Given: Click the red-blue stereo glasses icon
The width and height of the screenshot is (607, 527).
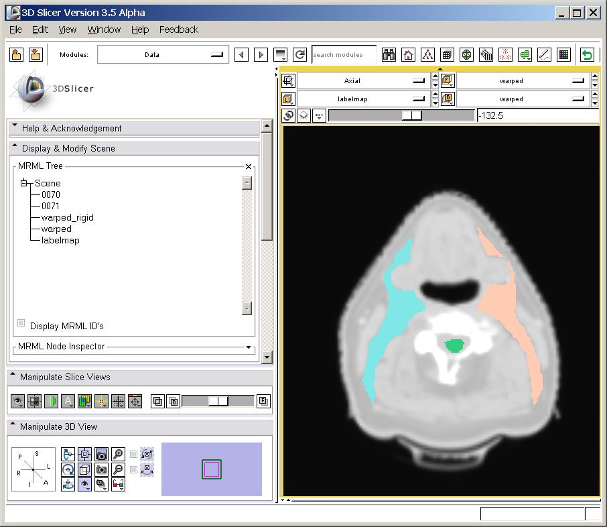Looking at the screenshot, I should (118, 484).
